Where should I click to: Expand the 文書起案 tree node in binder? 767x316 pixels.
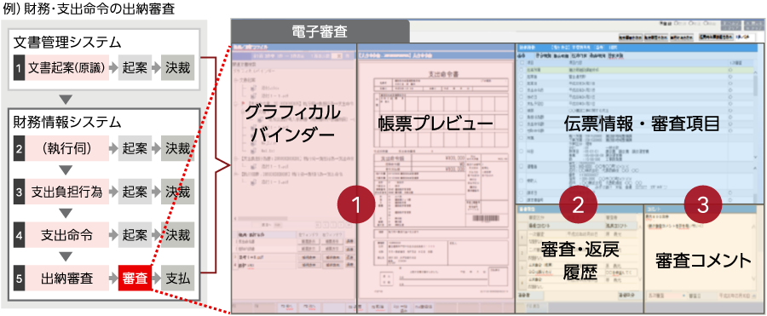(x=237, y=79)
